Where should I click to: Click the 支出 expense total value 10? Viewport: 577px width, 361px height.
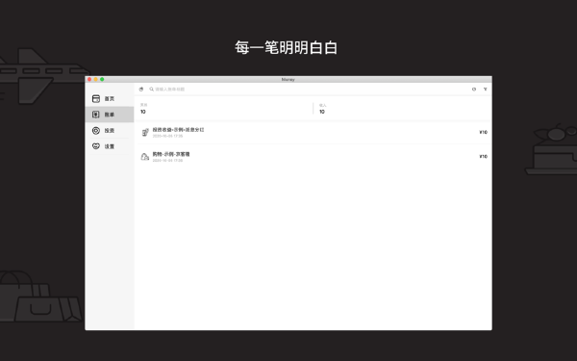coord(142,112)
